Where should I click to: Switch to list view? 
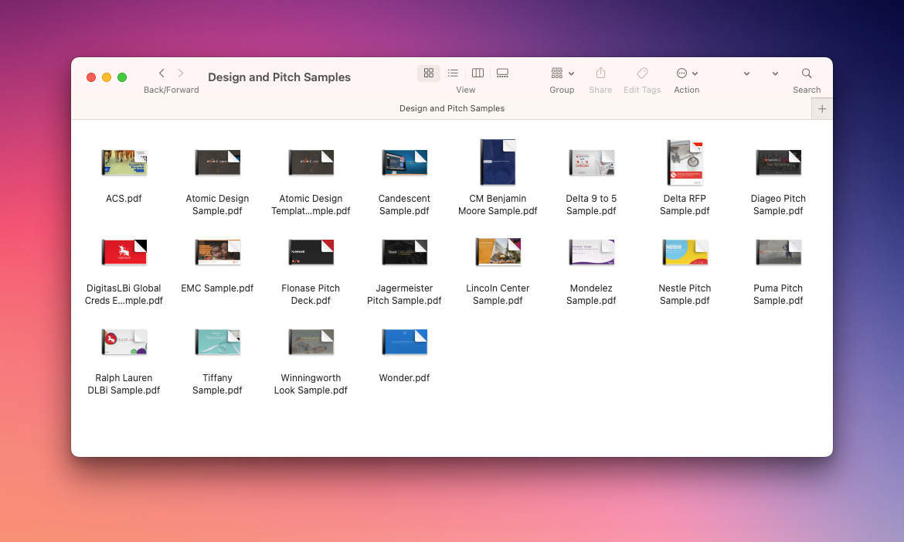pos(453,73)
